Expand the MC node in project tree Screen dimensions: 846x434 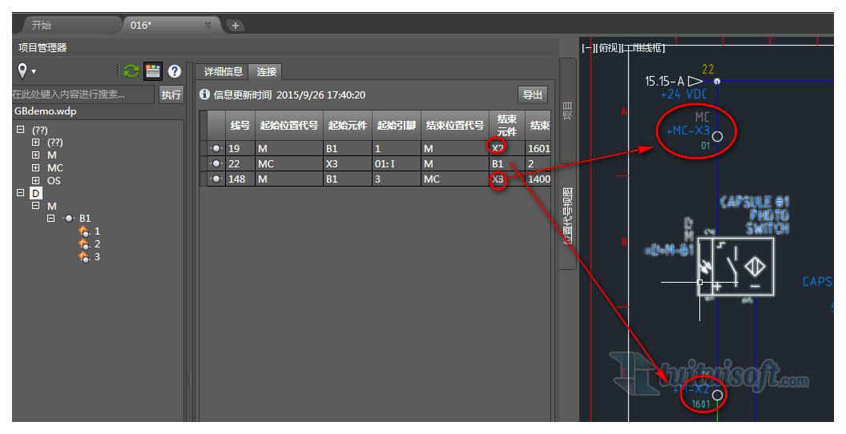tap(35, 167)
